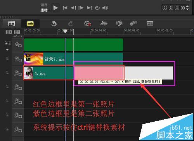The height and width of the screenshot is (141, 194).
Task: Click overlay track 5 header icon
Action: (x=18, y=115)
